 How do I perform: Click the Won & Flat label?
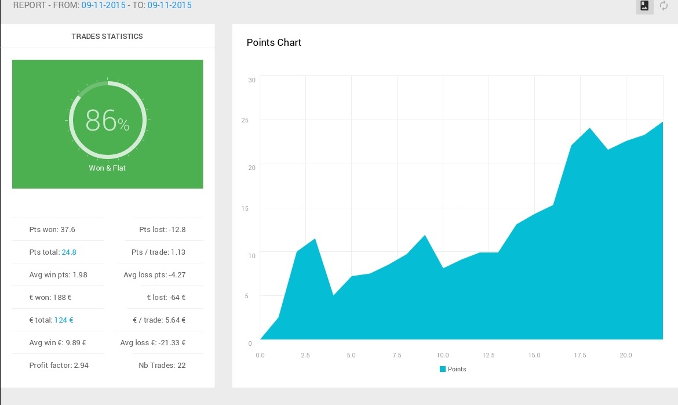[107, 168]
